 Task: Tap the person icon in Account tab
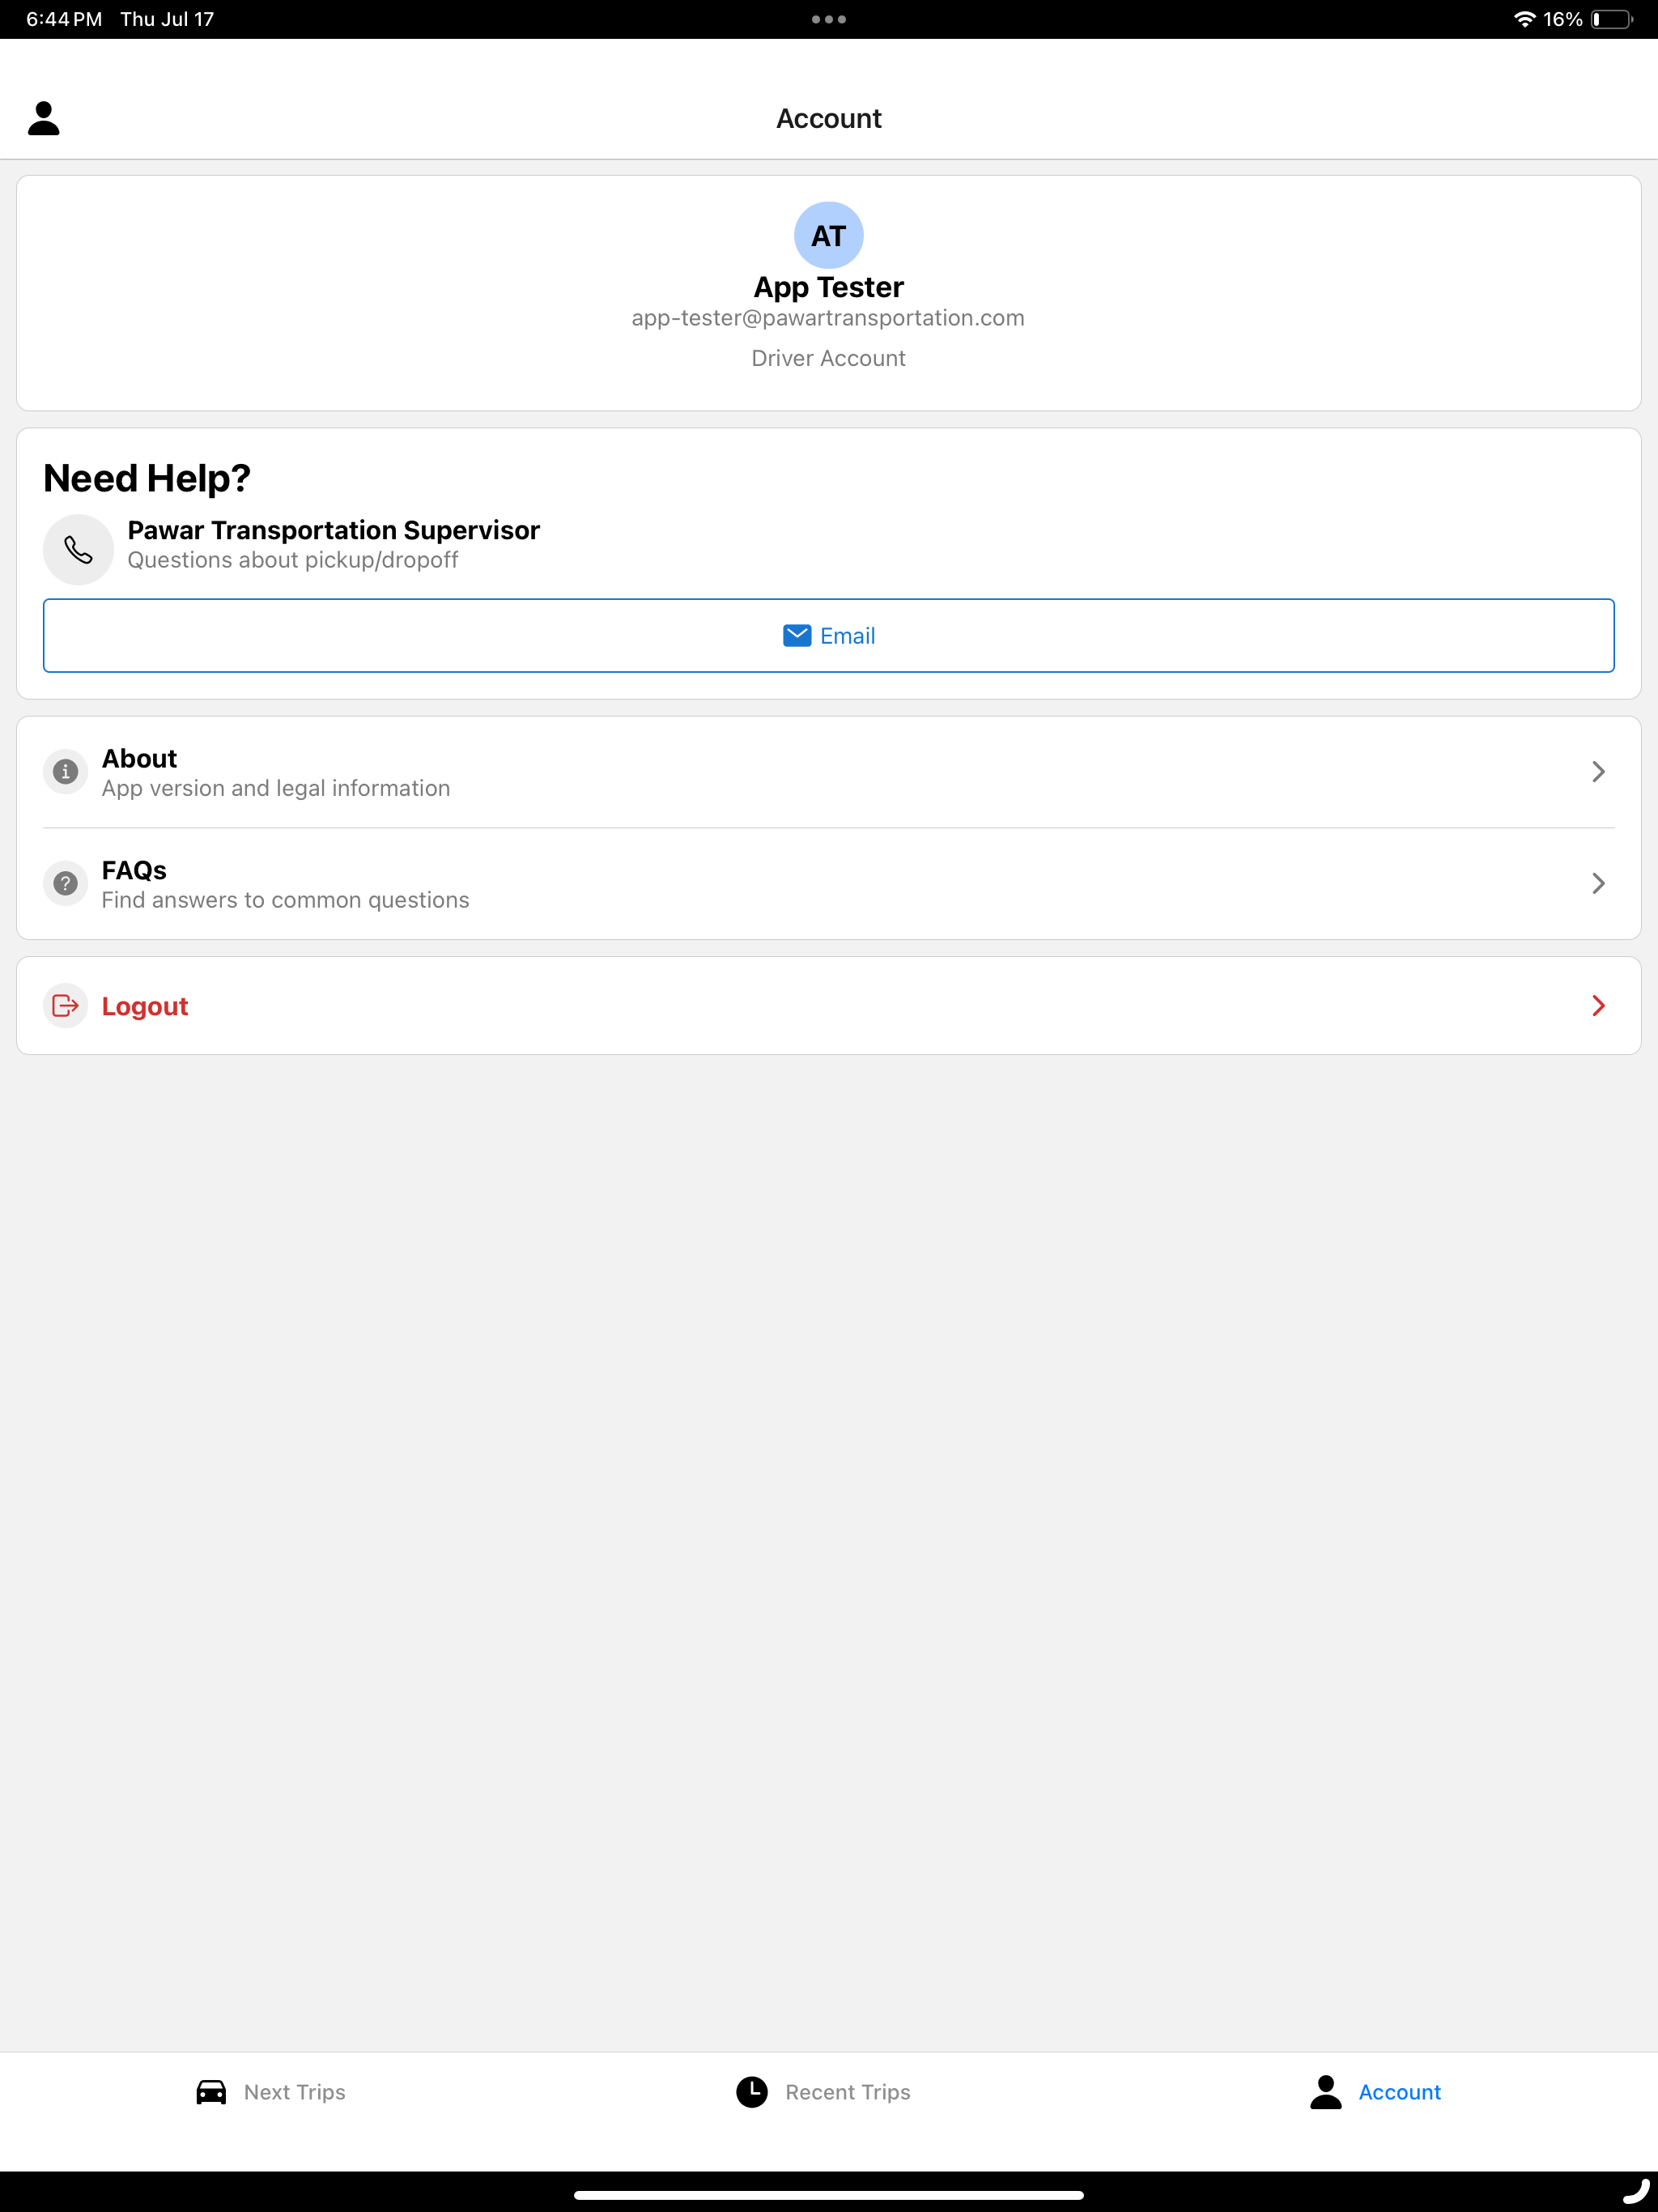[x=1326, y=2092]
